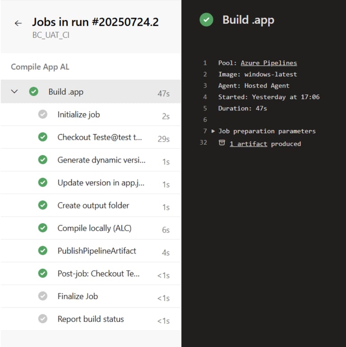The height and width of the screenshot is (347, 346).
Task: Click the grey status icon of Initialize job
Action: click(x=43, y=114)
